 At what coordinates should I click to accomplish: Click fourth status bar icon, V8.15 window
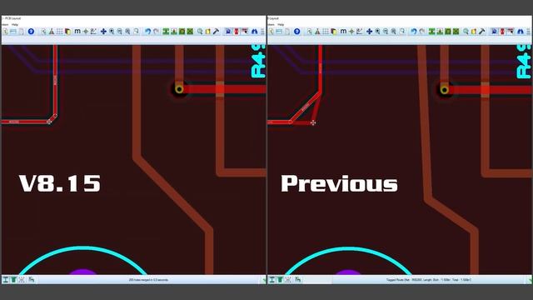[32, 280]
